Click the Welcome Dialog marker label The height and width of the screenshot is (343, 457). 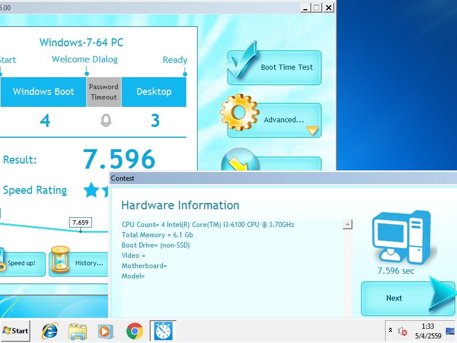[x=85, y=59]
